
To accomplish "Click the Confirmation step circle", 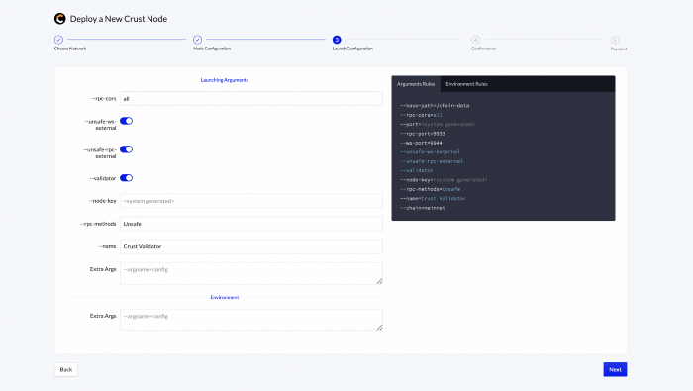I will 475,40.
